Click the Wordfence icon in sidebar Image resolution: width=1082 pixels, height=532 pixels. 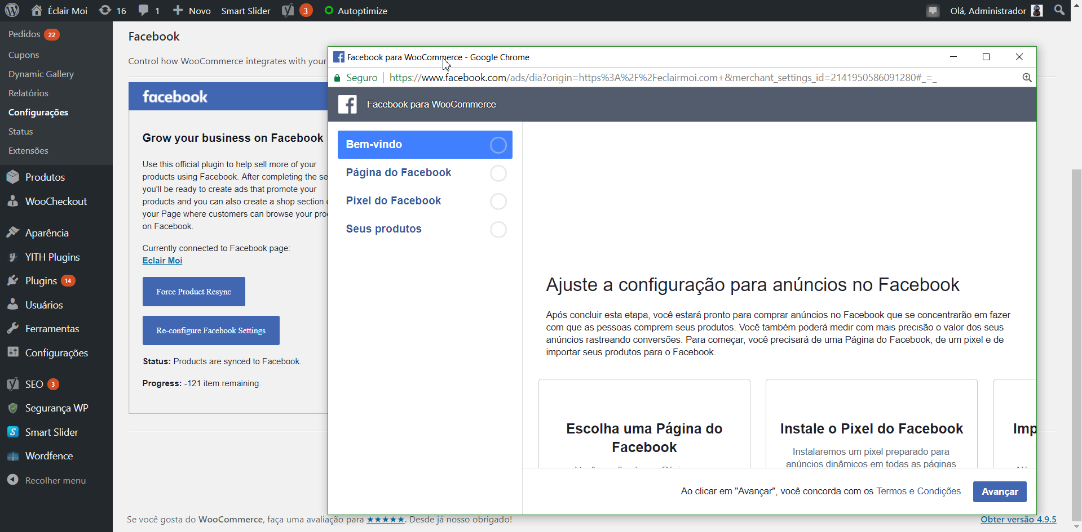click(x=13, y=456)
